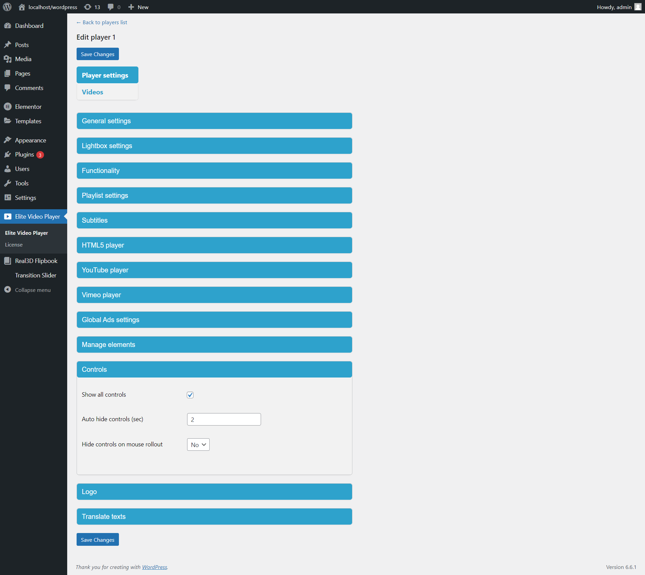The height and width of the screenshot is (575, 645).
Task: Click admin user avatar icon
Action: click(638, 7)
